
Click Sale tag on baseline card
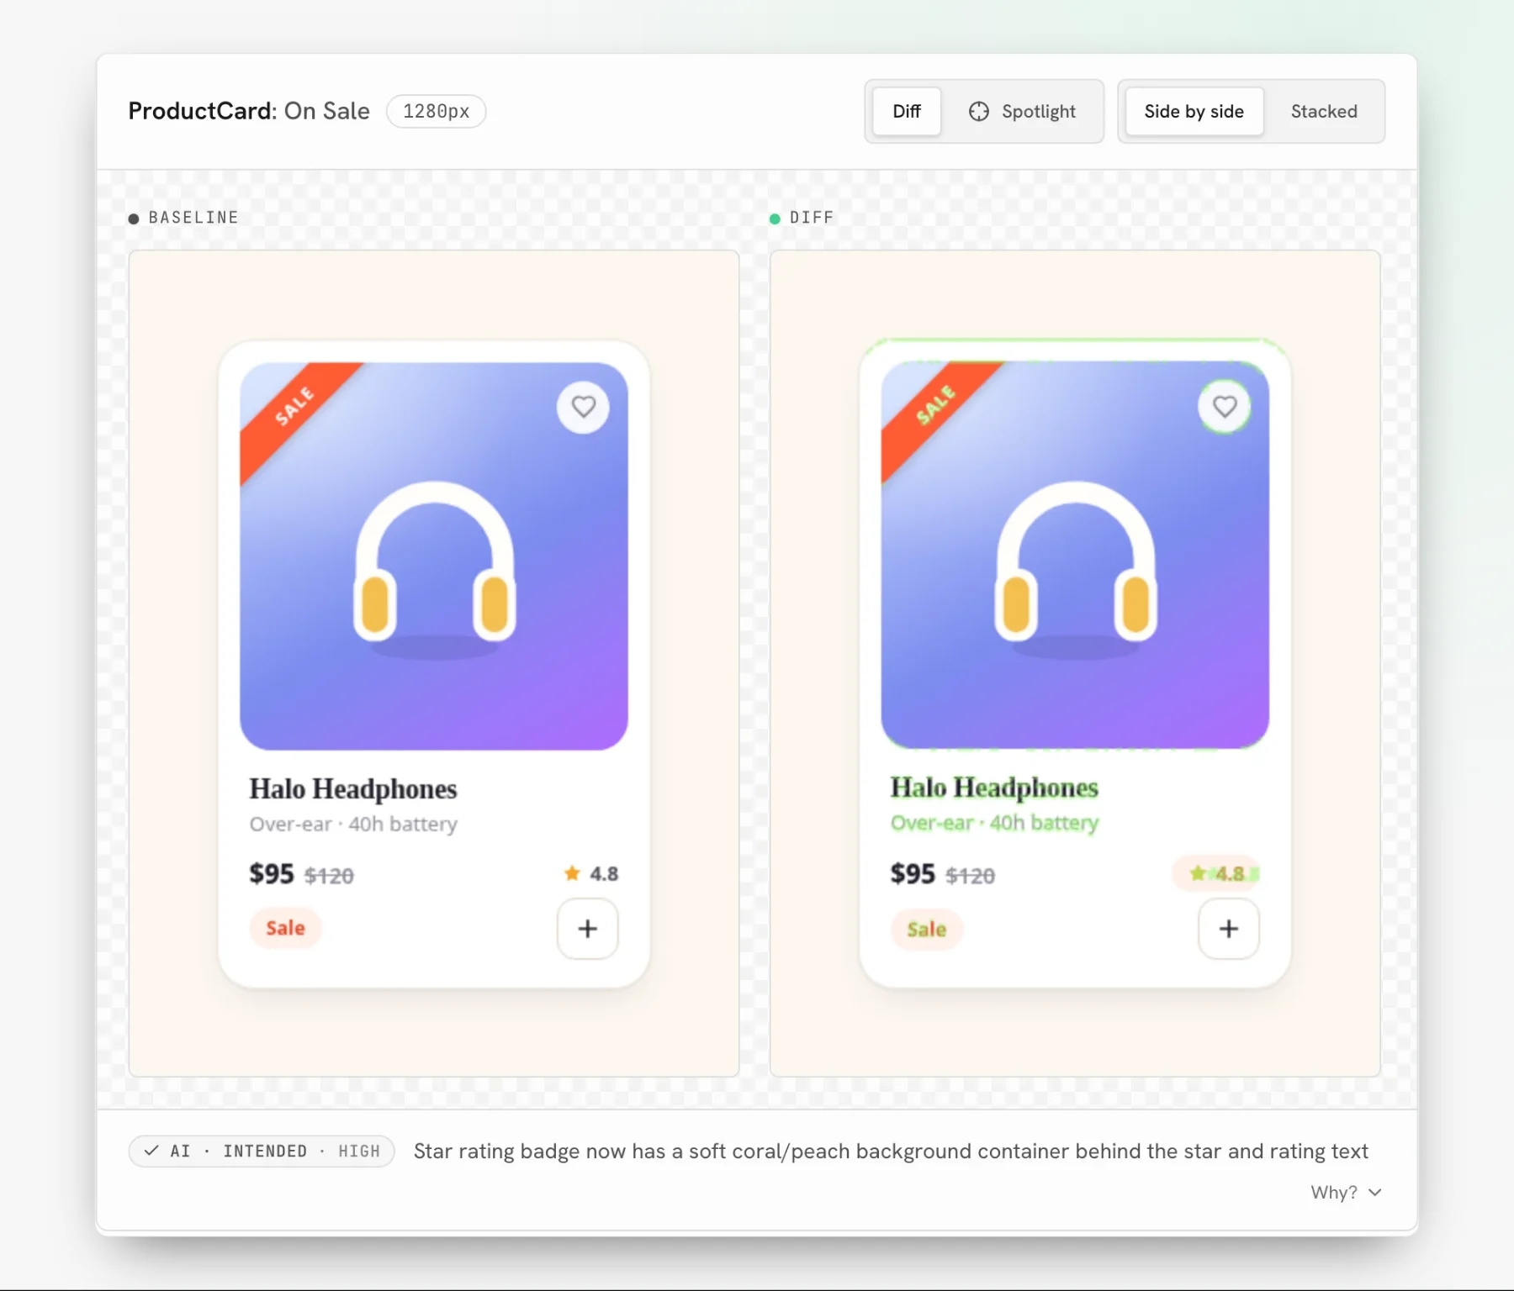tap(285, 928)
